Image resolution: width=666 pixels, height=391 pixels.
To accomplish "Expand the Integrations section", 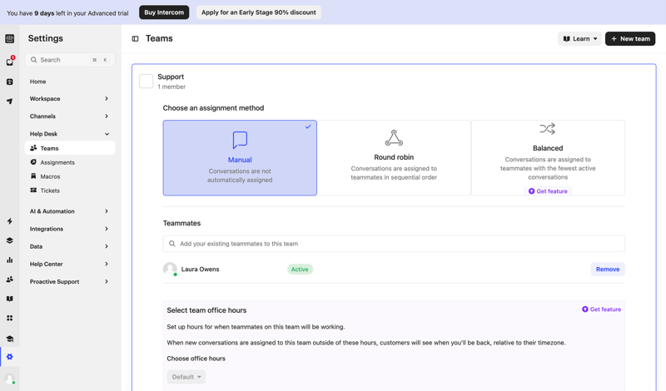I will [x=69, y=229].
